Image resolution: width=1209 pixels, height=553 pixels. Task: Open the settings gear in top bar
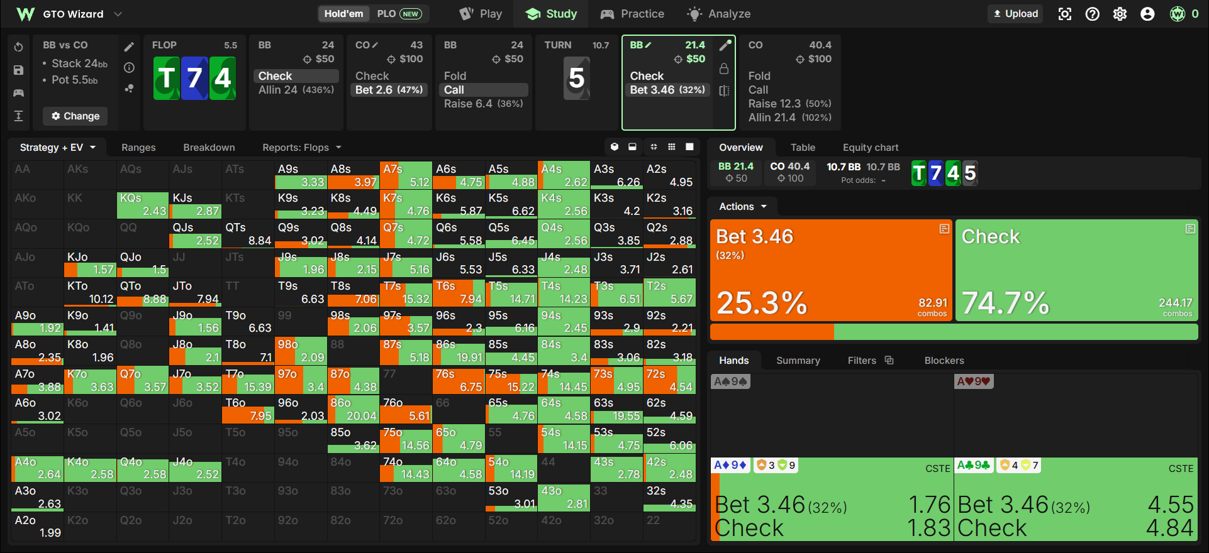point(1120,14)
